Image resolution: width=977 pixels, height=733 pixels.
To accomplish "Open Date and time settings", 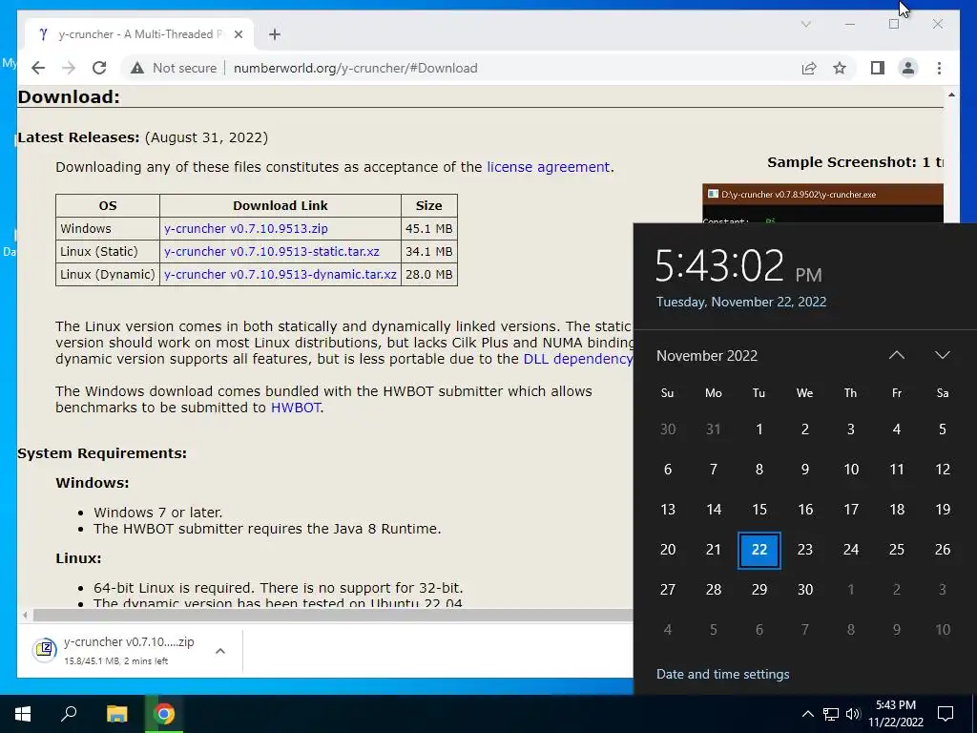I will click(x=723, y=675).
